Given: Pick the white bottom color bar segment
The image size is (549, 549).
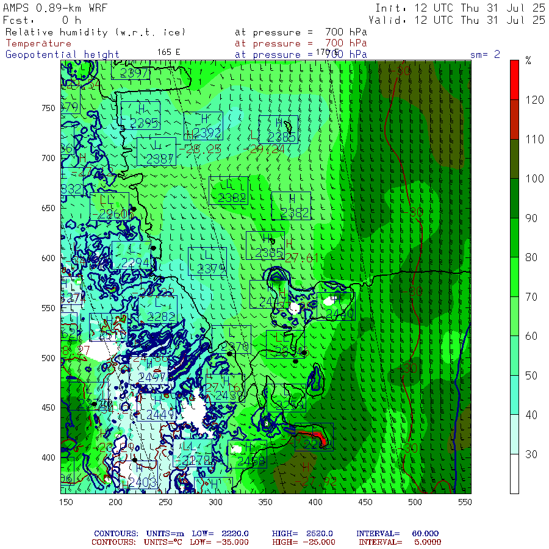Looking at the screenshot, I should (514, 474).
